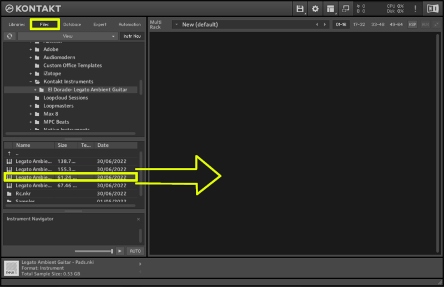
Task: Sort files by Name column
Action: [33, 145]
